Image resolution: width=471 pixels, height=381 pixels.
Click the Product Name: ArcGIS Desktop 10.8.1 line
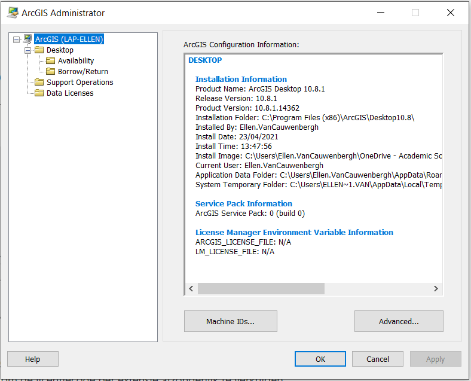click(260, 89)
